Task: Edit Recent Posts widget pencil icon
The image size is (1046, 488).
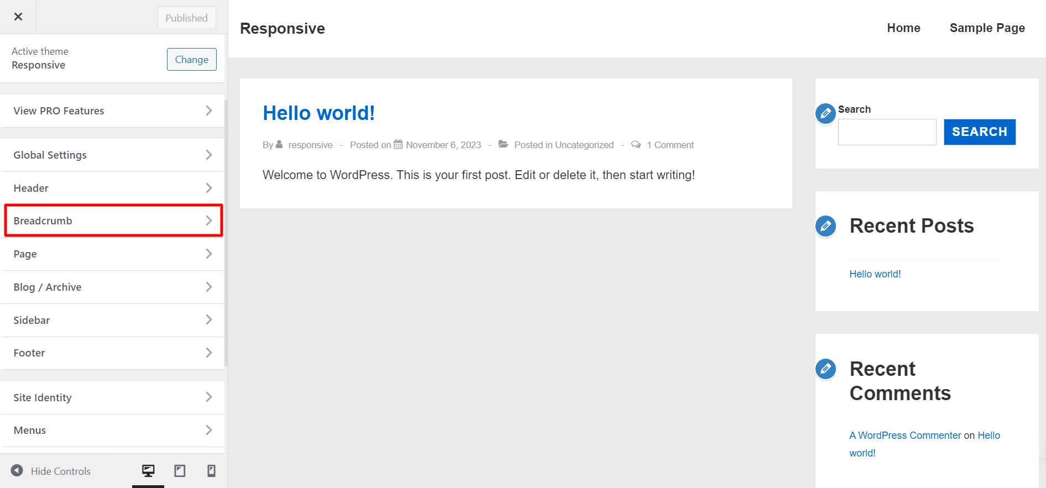Action: point(825,226)
